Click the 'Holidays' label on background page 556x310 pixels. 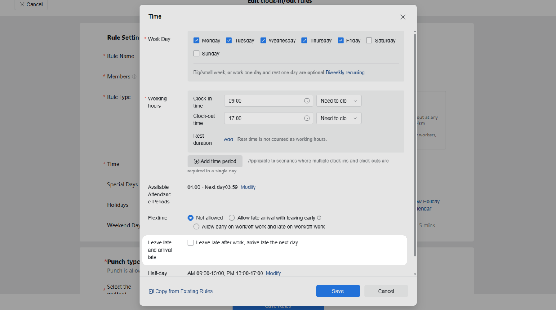click(118, 205)
